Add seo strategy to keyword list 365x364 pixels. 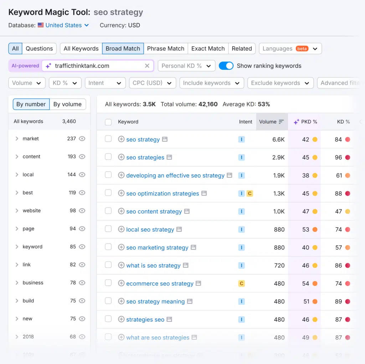(120, 139)
